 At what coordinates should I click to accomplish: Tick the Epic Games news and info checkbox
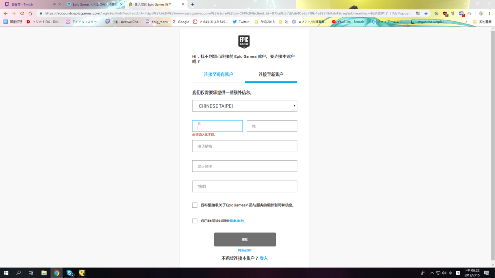click(x=195, y=205)
